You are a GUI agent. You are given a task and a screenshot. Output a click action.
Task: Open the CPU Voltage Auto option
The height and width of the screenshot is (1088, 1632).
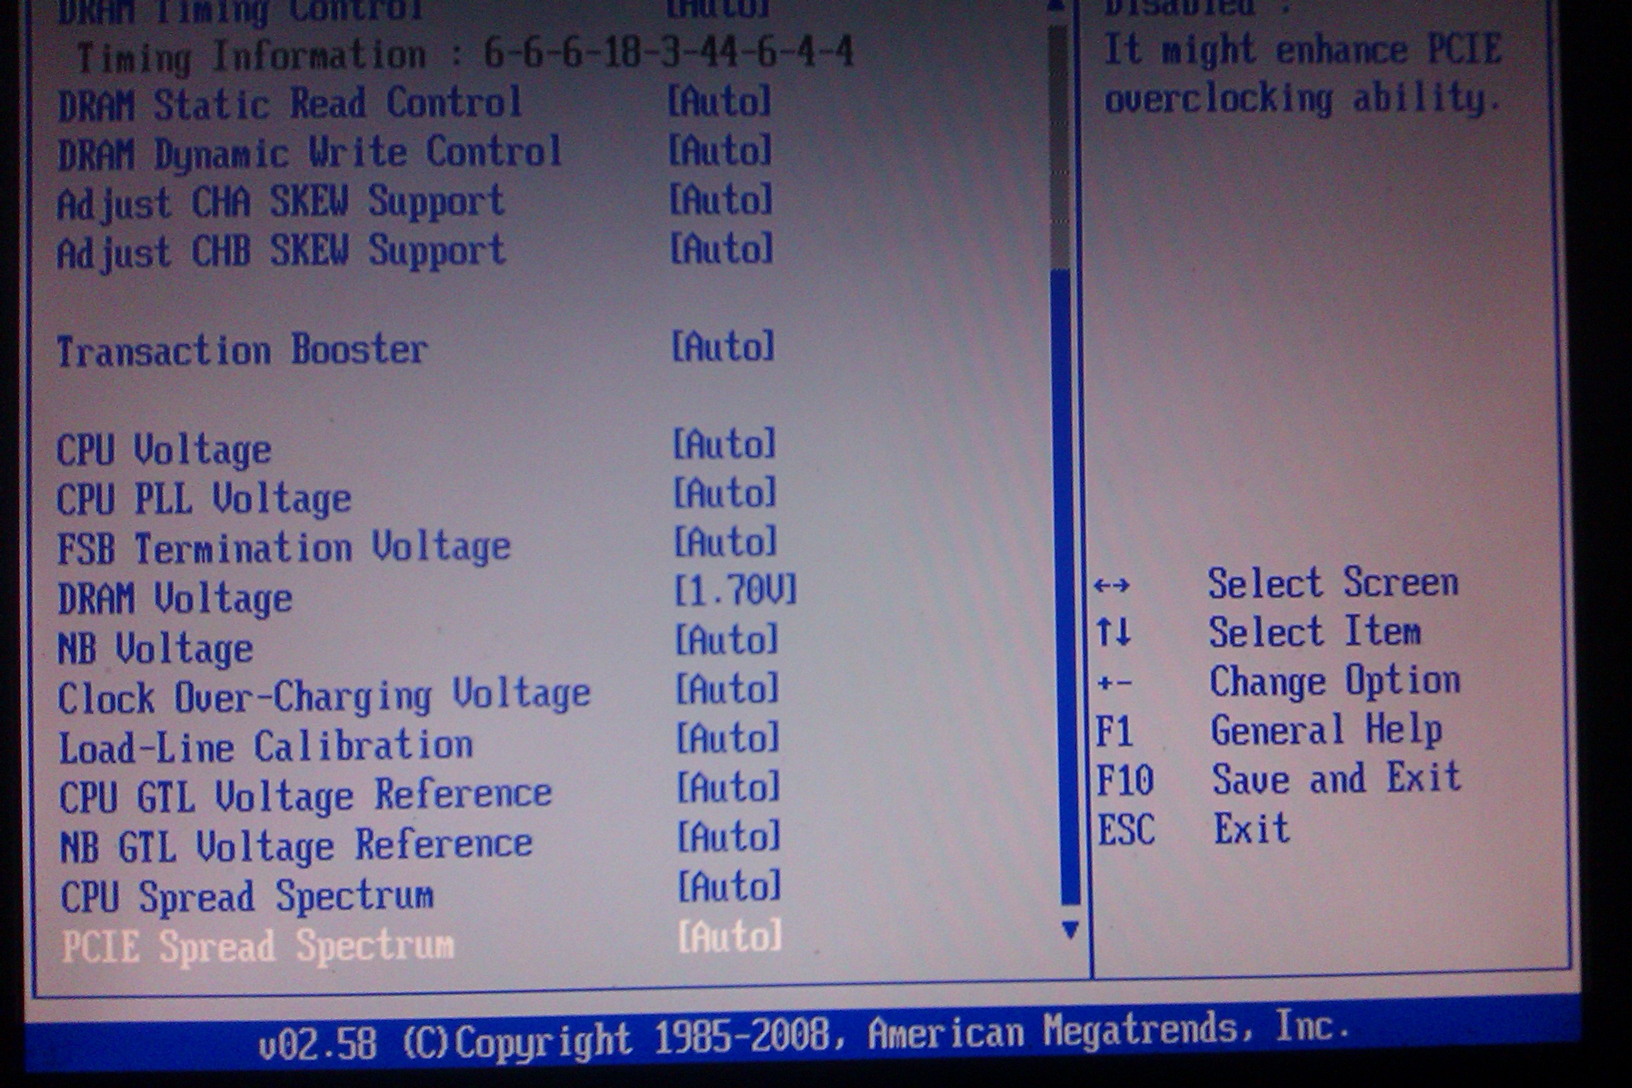725,444
